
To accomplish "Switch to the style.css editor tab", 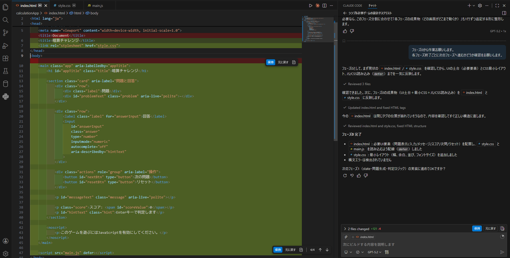I will coord(64,6).
